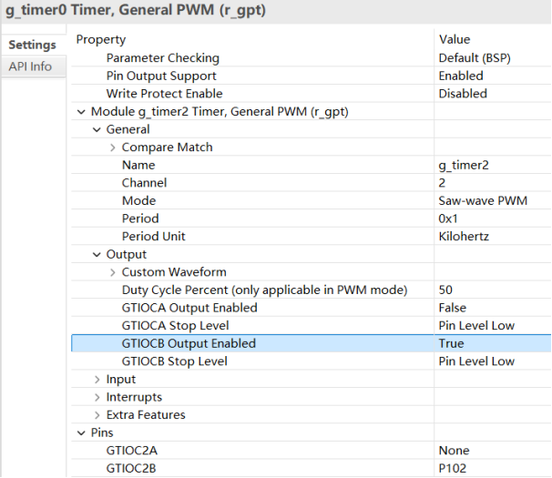552x478 pixels.
Task: Expand the Compare Match group
Action: pyautogui.click(x=113, y=147)
